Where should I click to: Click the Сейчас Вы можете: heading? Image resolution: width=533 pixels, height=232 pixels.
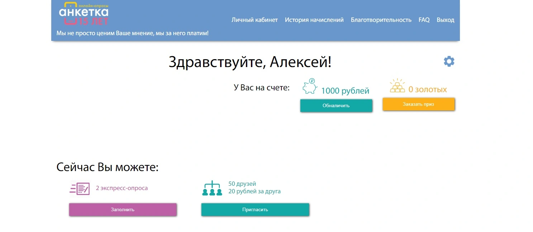pyautogui.click(x=107, y=167)
